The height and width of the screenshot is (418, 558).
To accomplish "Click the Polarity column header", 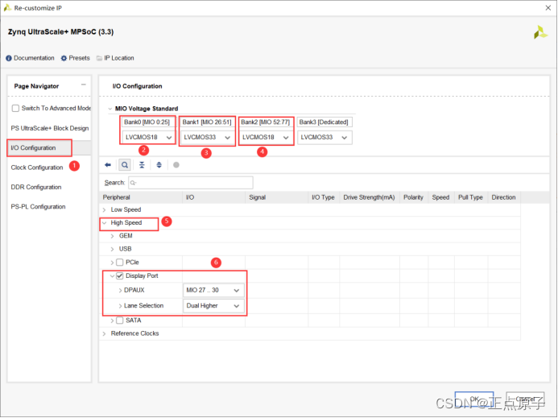I will (414, 197).
